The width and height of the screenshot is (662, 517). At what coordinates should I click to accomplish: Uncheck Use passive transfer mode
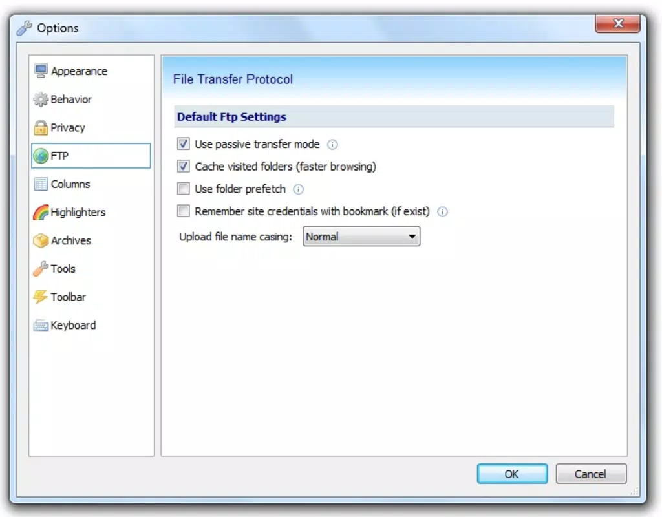tap(183, 143)
